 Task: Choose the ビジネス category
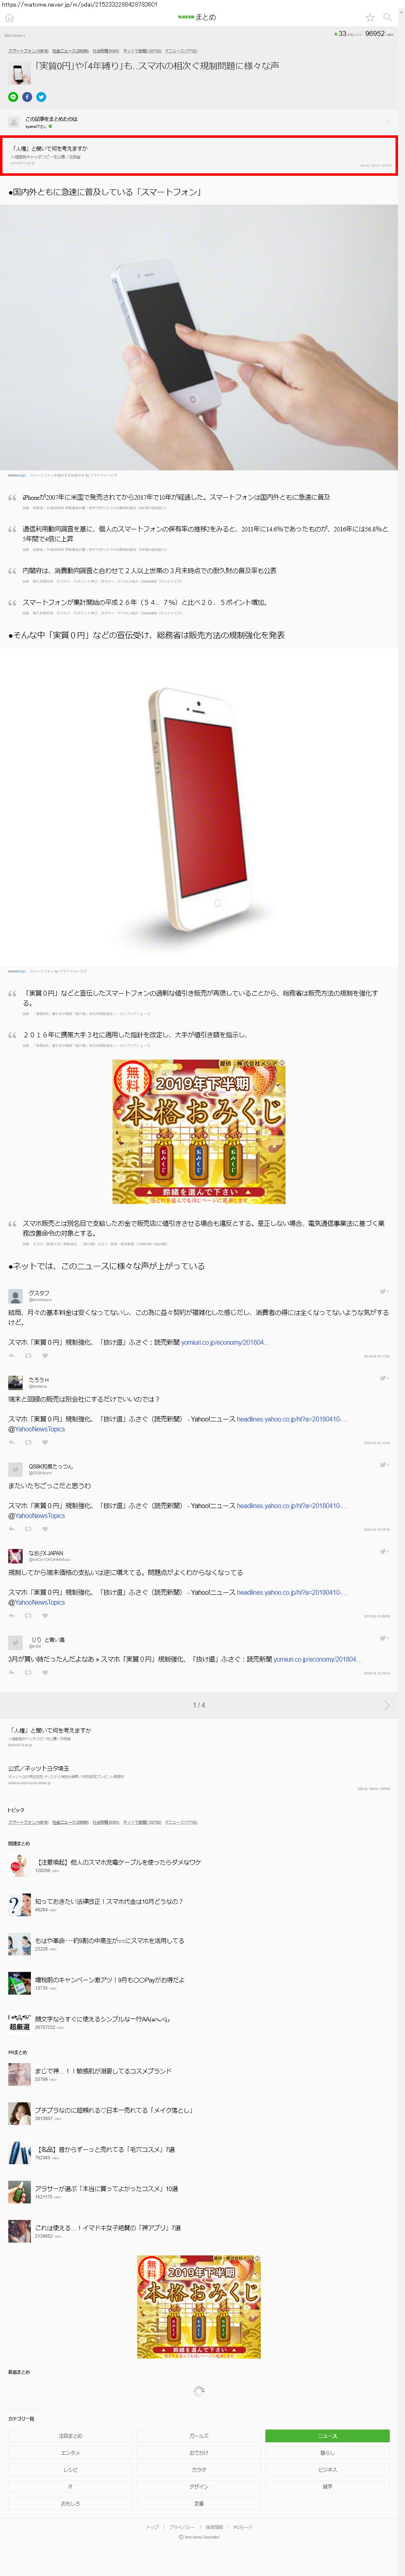click(x=327, y=2470)
